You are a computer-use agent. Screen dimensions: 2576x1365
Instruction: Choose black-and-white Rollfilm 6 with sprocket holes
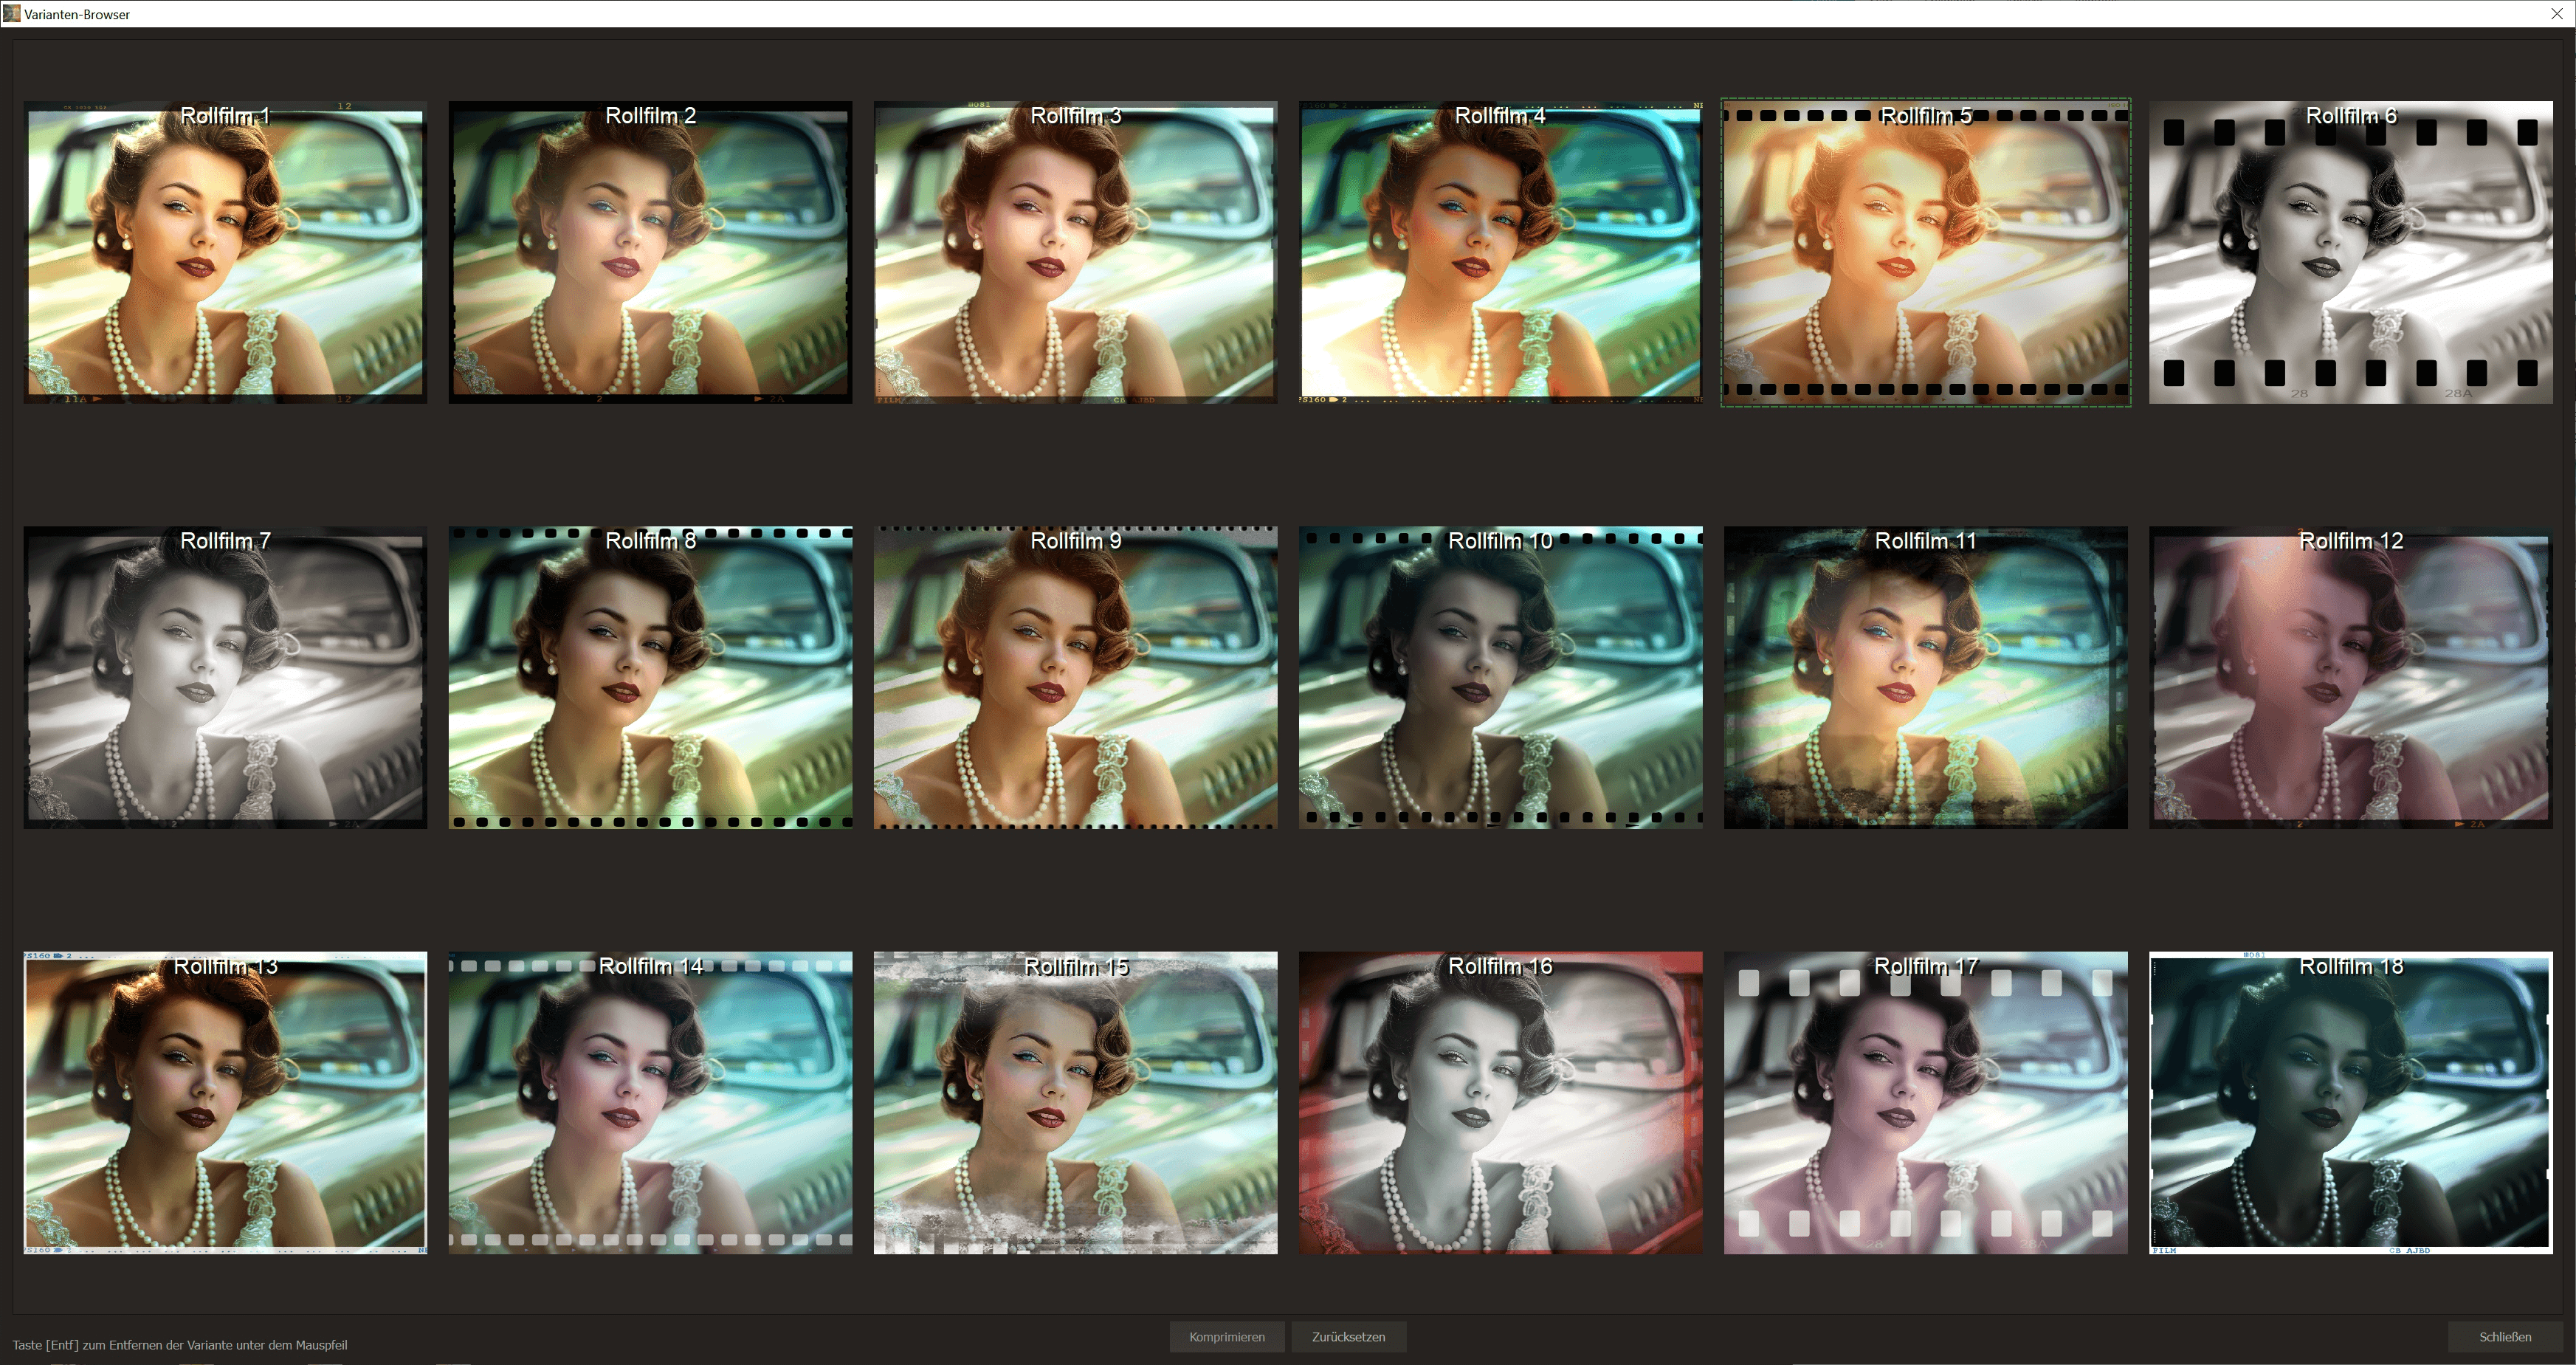pos(2350,252)
